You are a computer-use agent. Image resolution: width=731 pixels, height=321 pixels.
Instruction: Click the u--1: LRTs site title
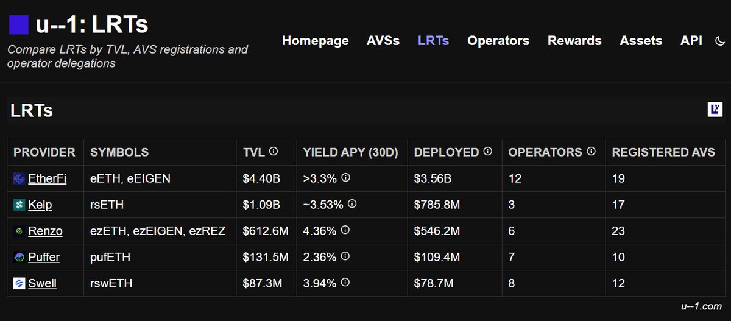(x=92, y=24)
